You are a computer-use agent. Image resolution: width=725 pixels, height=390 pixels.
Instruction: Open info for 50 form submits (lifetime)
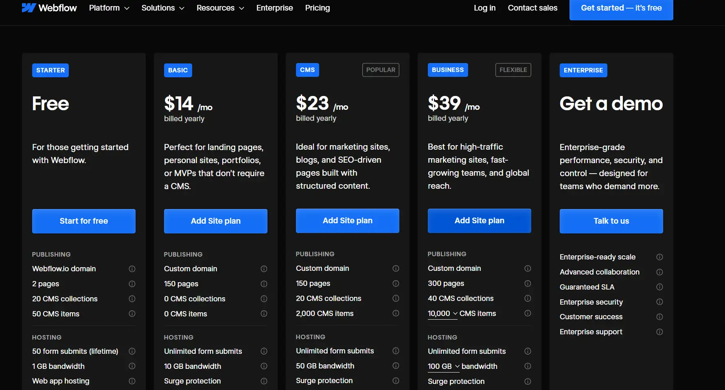(x=132, y=351)
